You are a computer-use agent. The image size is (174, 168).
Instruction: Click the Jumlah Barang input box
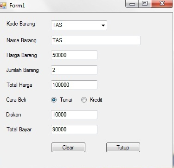click(x=74, y=70)
